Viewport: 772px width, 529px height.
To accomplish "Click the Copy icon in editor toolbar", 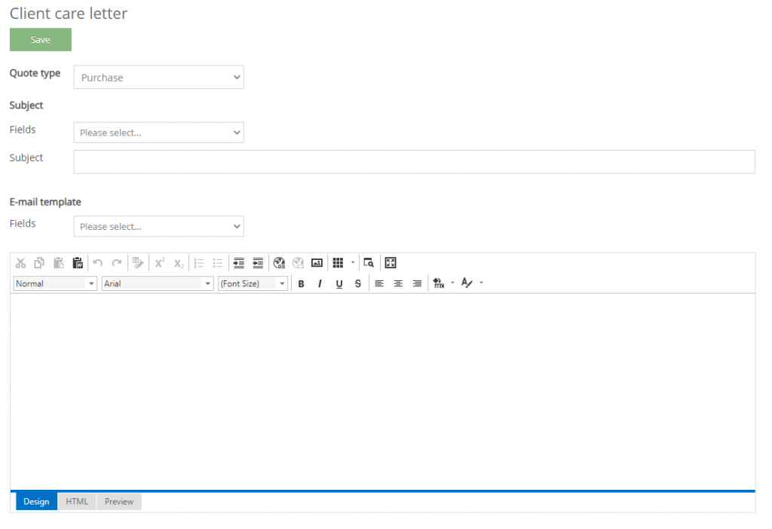I will [x=39, y=263].
